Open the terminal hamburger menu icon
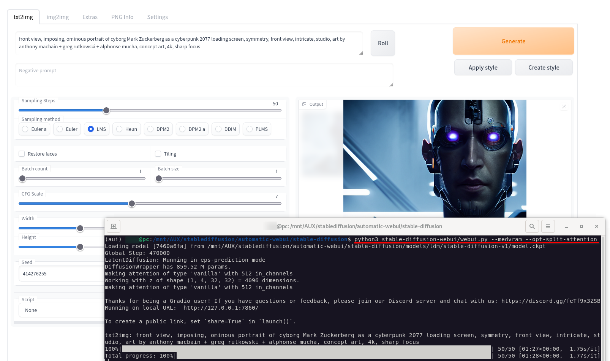This screenshot has width=610, height=361. coord(548,226)
